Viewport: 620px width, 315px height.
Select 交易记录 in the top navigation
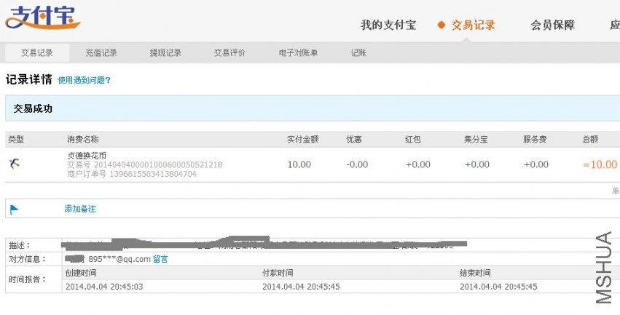point(474,25)
